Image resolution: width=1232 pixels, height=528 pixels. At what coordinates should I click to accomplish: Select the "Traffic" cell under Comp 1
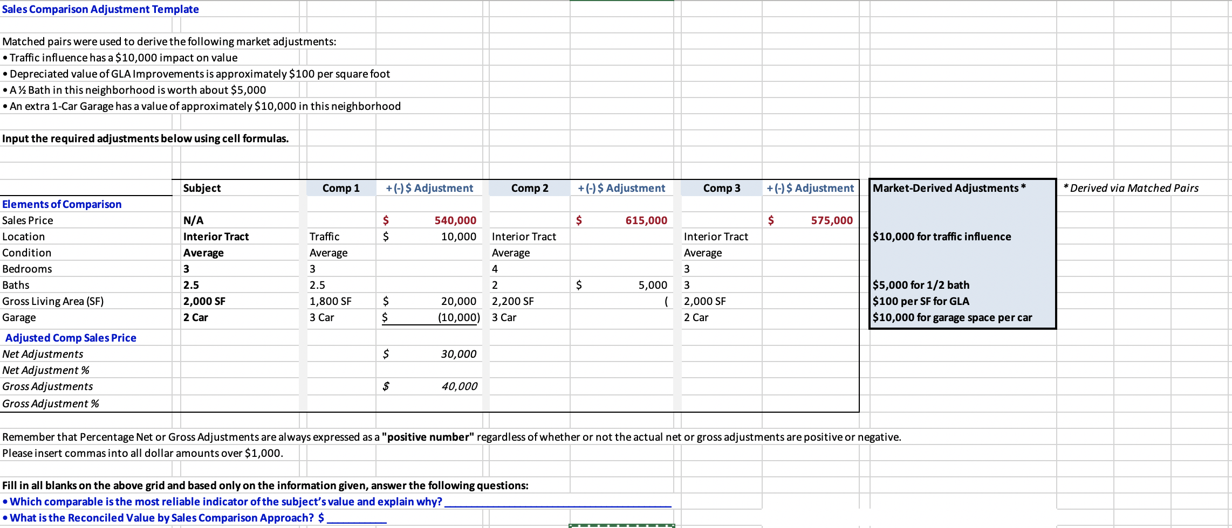click(340, 236)
